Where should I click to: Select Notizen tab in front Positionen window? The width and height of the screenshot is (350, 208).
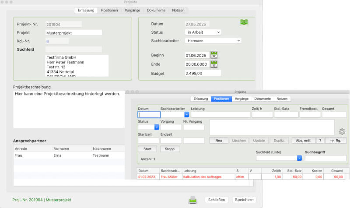tap(282, 99)
